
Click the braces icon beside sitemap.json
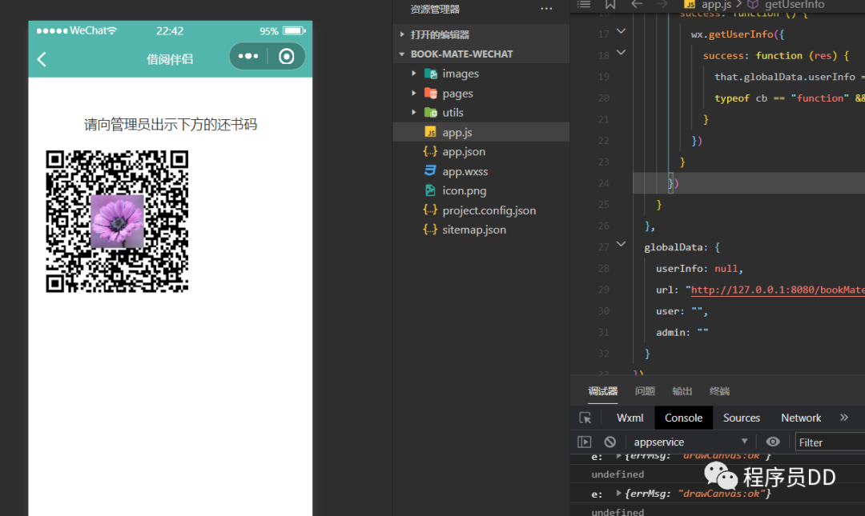(430, 230)
